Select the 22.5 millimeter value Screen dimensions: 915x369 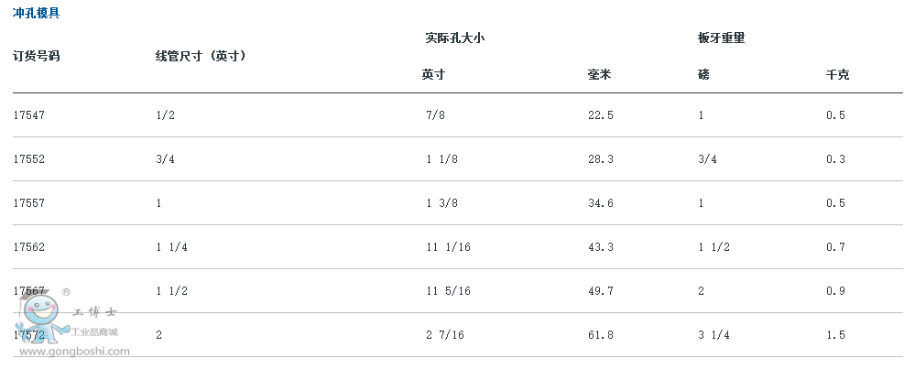601,114
